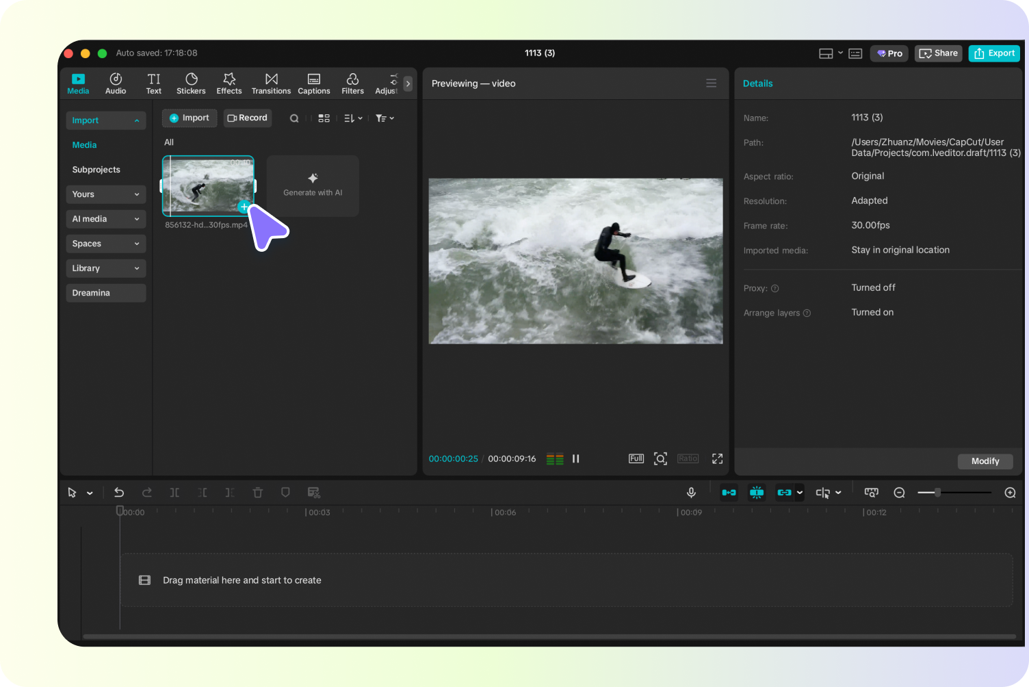Click the Export button
This screenshot has width=1029, height=687.
[994, 53]
